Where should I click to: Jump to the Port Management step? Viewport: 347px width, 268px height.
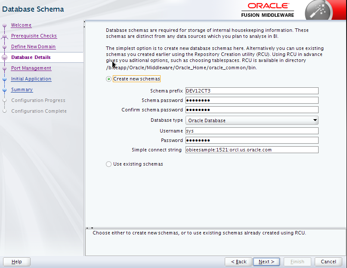tap(31, 68)
